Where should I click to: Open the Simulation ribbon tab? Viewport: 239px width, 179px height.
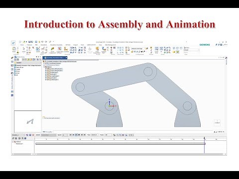[x=44, y=45]
